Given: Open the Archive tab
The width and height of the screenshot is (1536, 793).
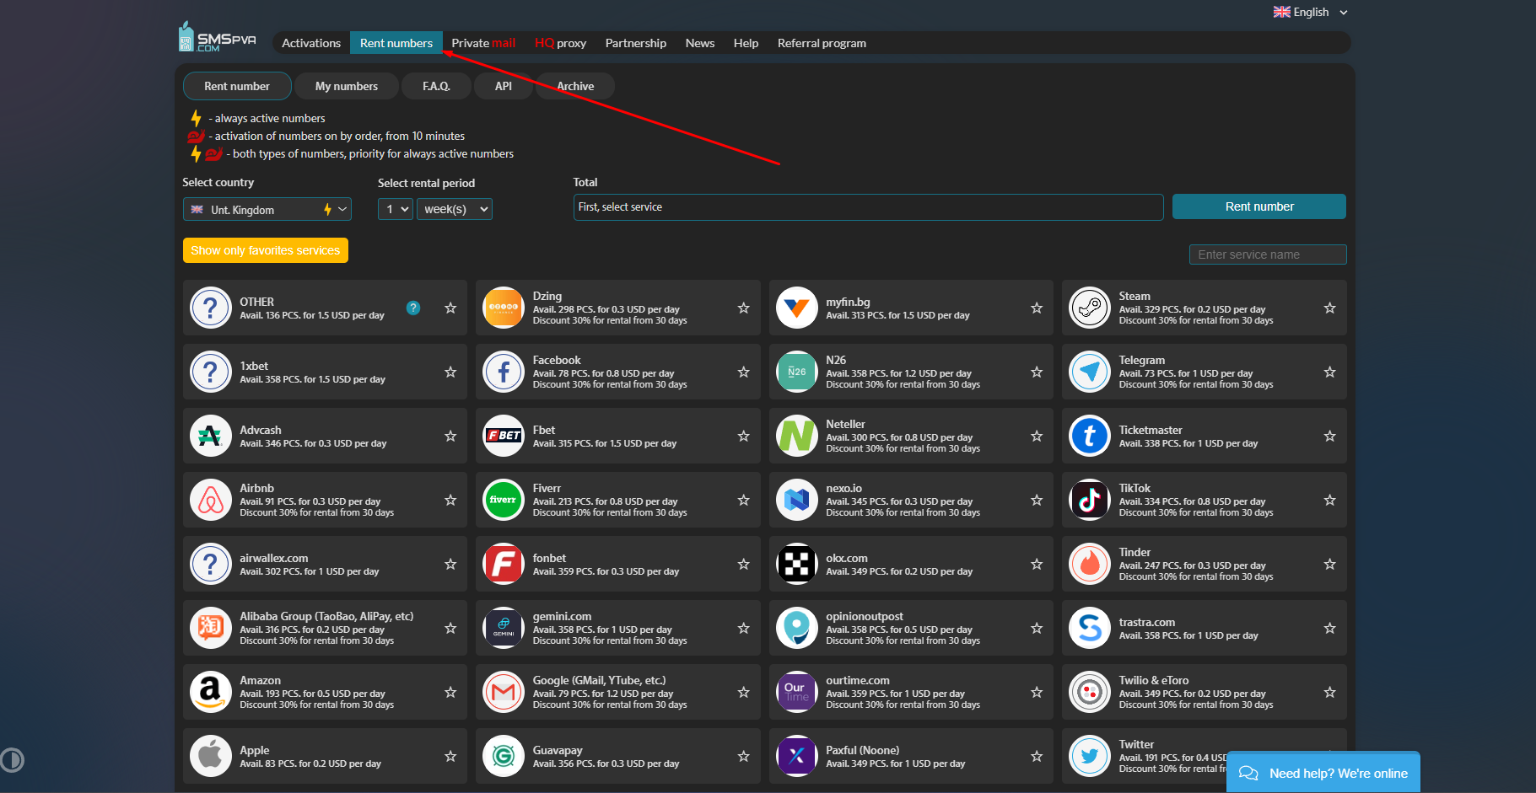Looking at the screenshot, I should pyautogui.click(x=575, y=86).
